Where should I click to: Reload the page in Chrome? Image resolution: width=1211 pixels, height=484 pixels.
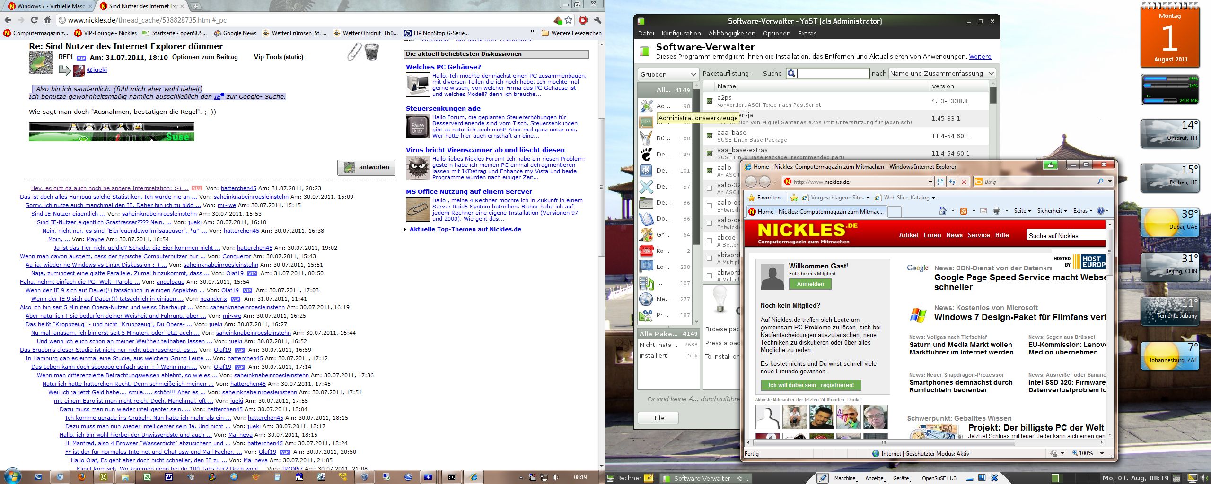[34, 20]
